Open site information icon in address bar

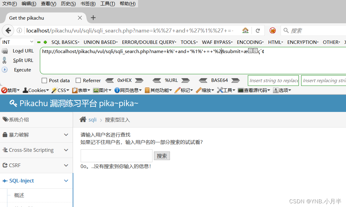pos(19,30)
